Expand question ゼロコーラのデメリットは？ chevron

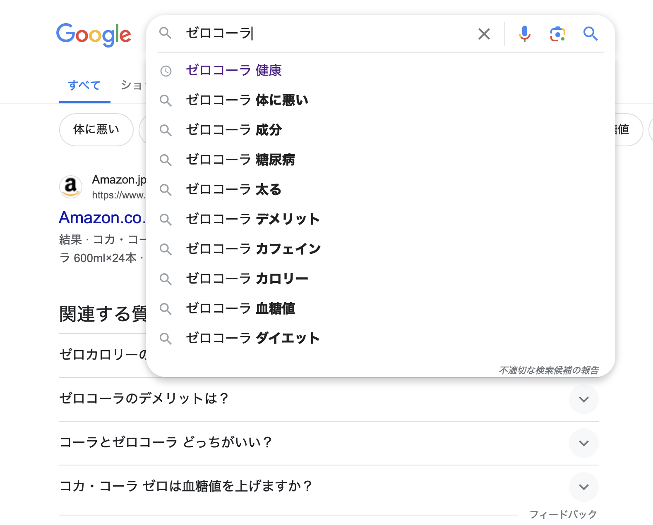pos(583,399)
